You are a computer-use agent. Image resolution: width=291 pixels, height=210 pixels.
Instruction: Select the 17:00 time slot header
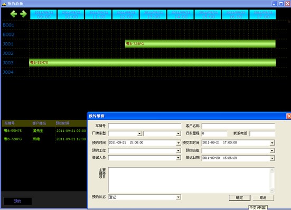pos(262,14)
